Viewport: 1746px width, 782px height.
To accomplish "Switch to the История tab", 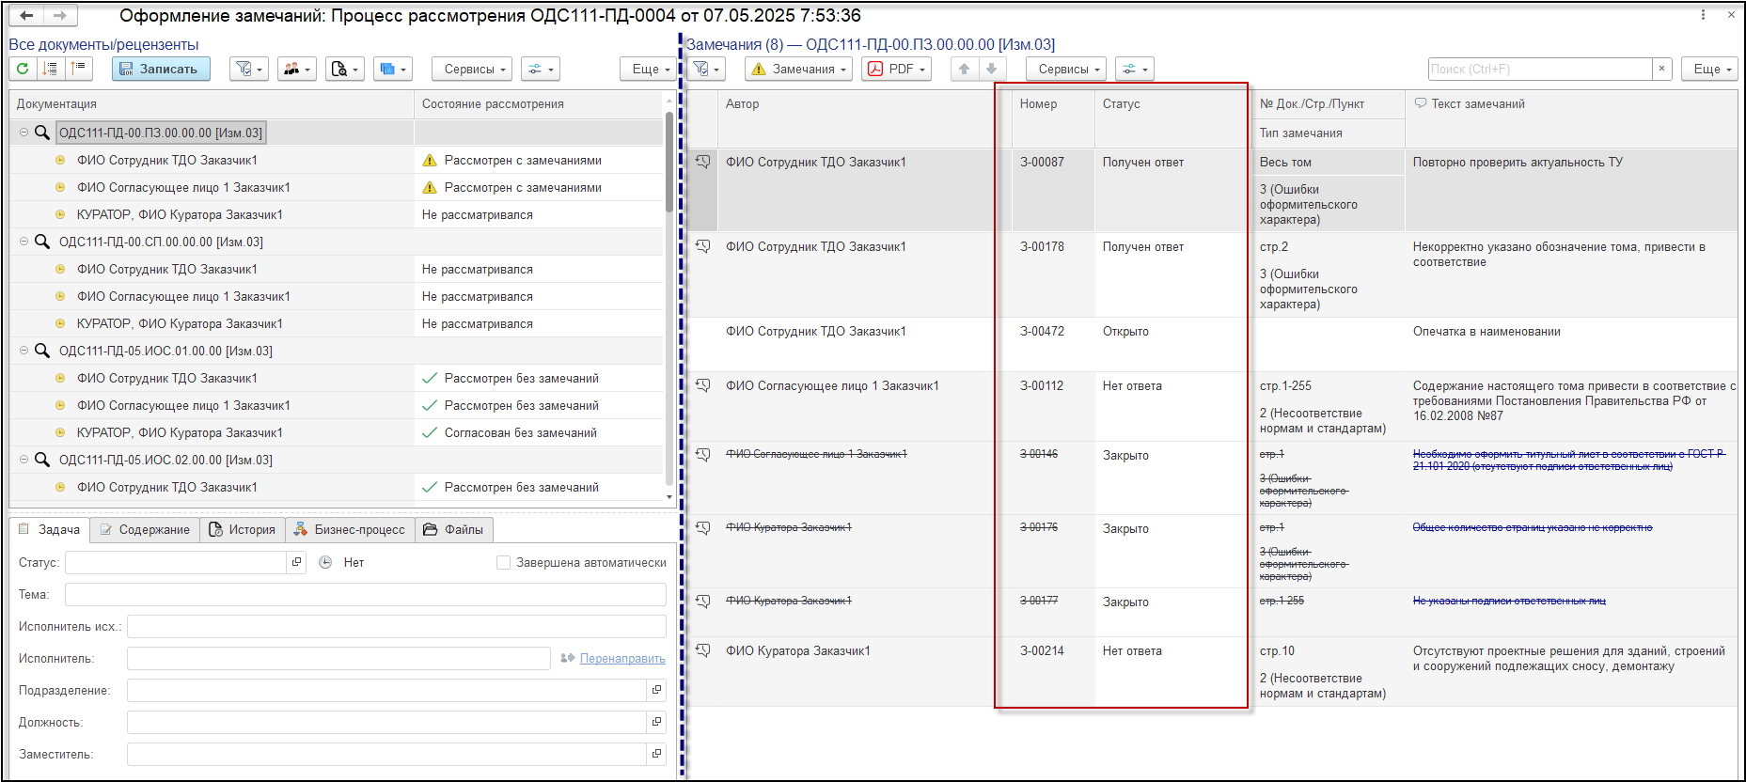I will coord(243,529).
